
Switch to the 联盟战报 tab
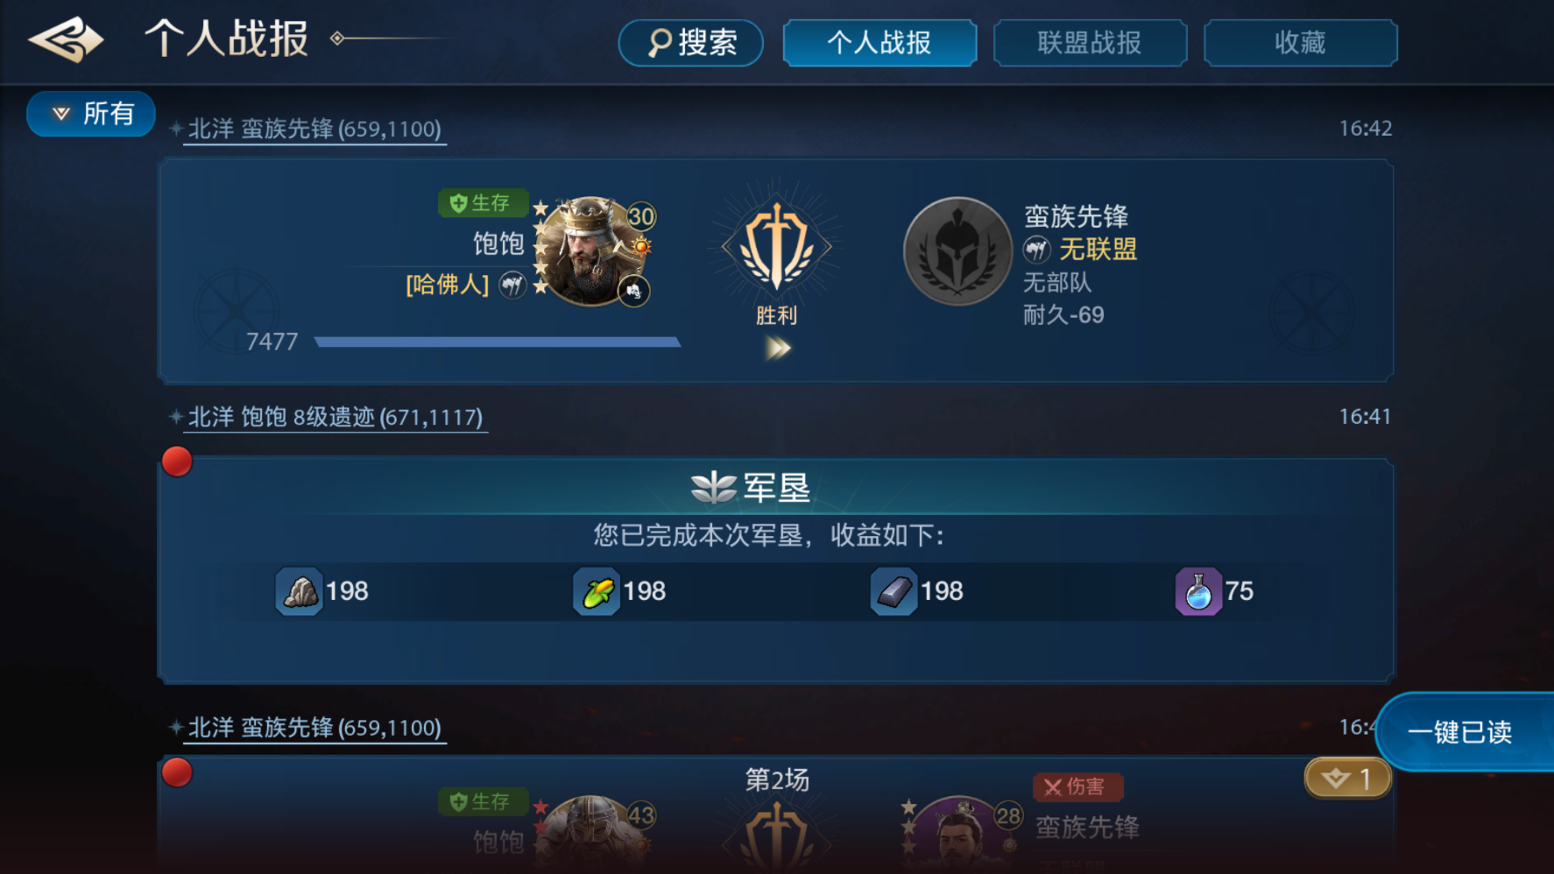point(1090,43)
